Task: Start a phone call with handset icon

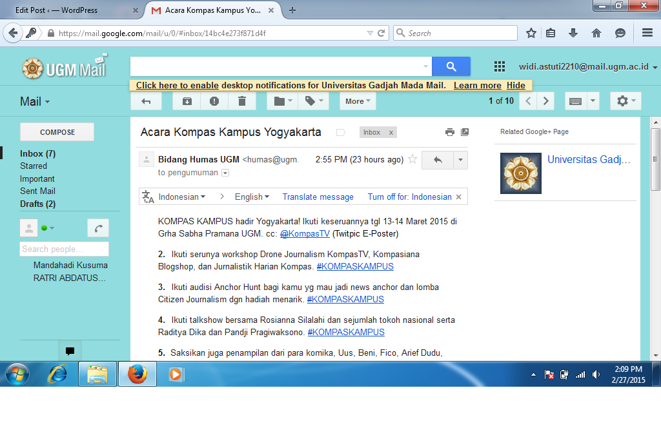Action: pyautogui.click(x=98, y=228)
